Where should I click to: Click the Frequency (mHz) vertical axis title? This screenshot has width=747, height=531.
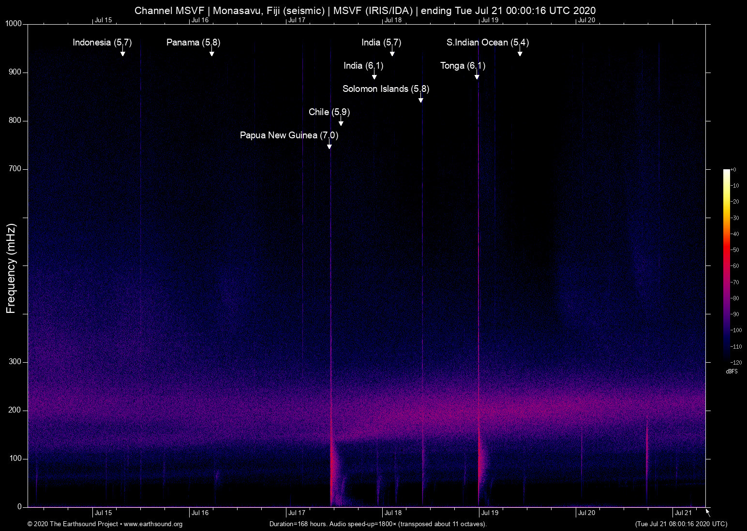tap(11, 268)
